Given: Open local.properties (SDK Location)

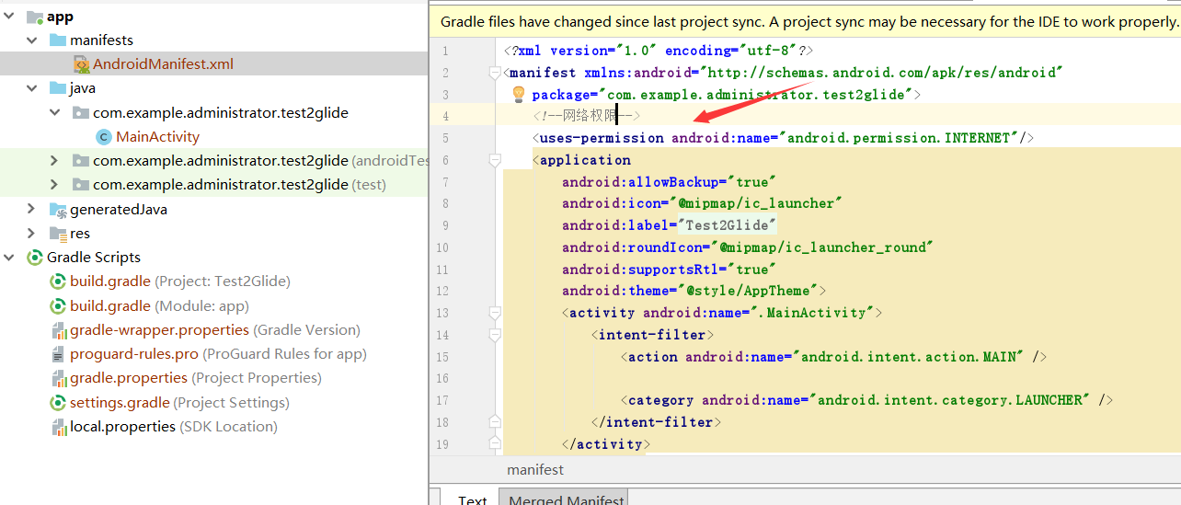Looking at the screenshot, I should pyautogui.click(x=174, y=427).
